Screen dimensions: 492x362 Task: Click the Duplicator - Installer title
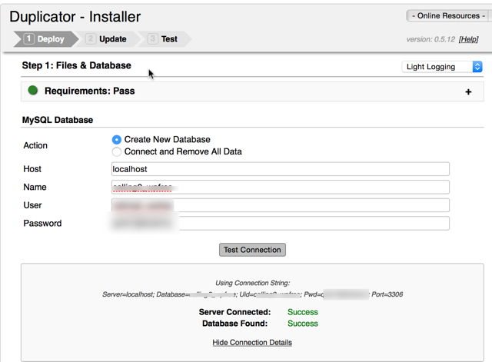(75, 16)
